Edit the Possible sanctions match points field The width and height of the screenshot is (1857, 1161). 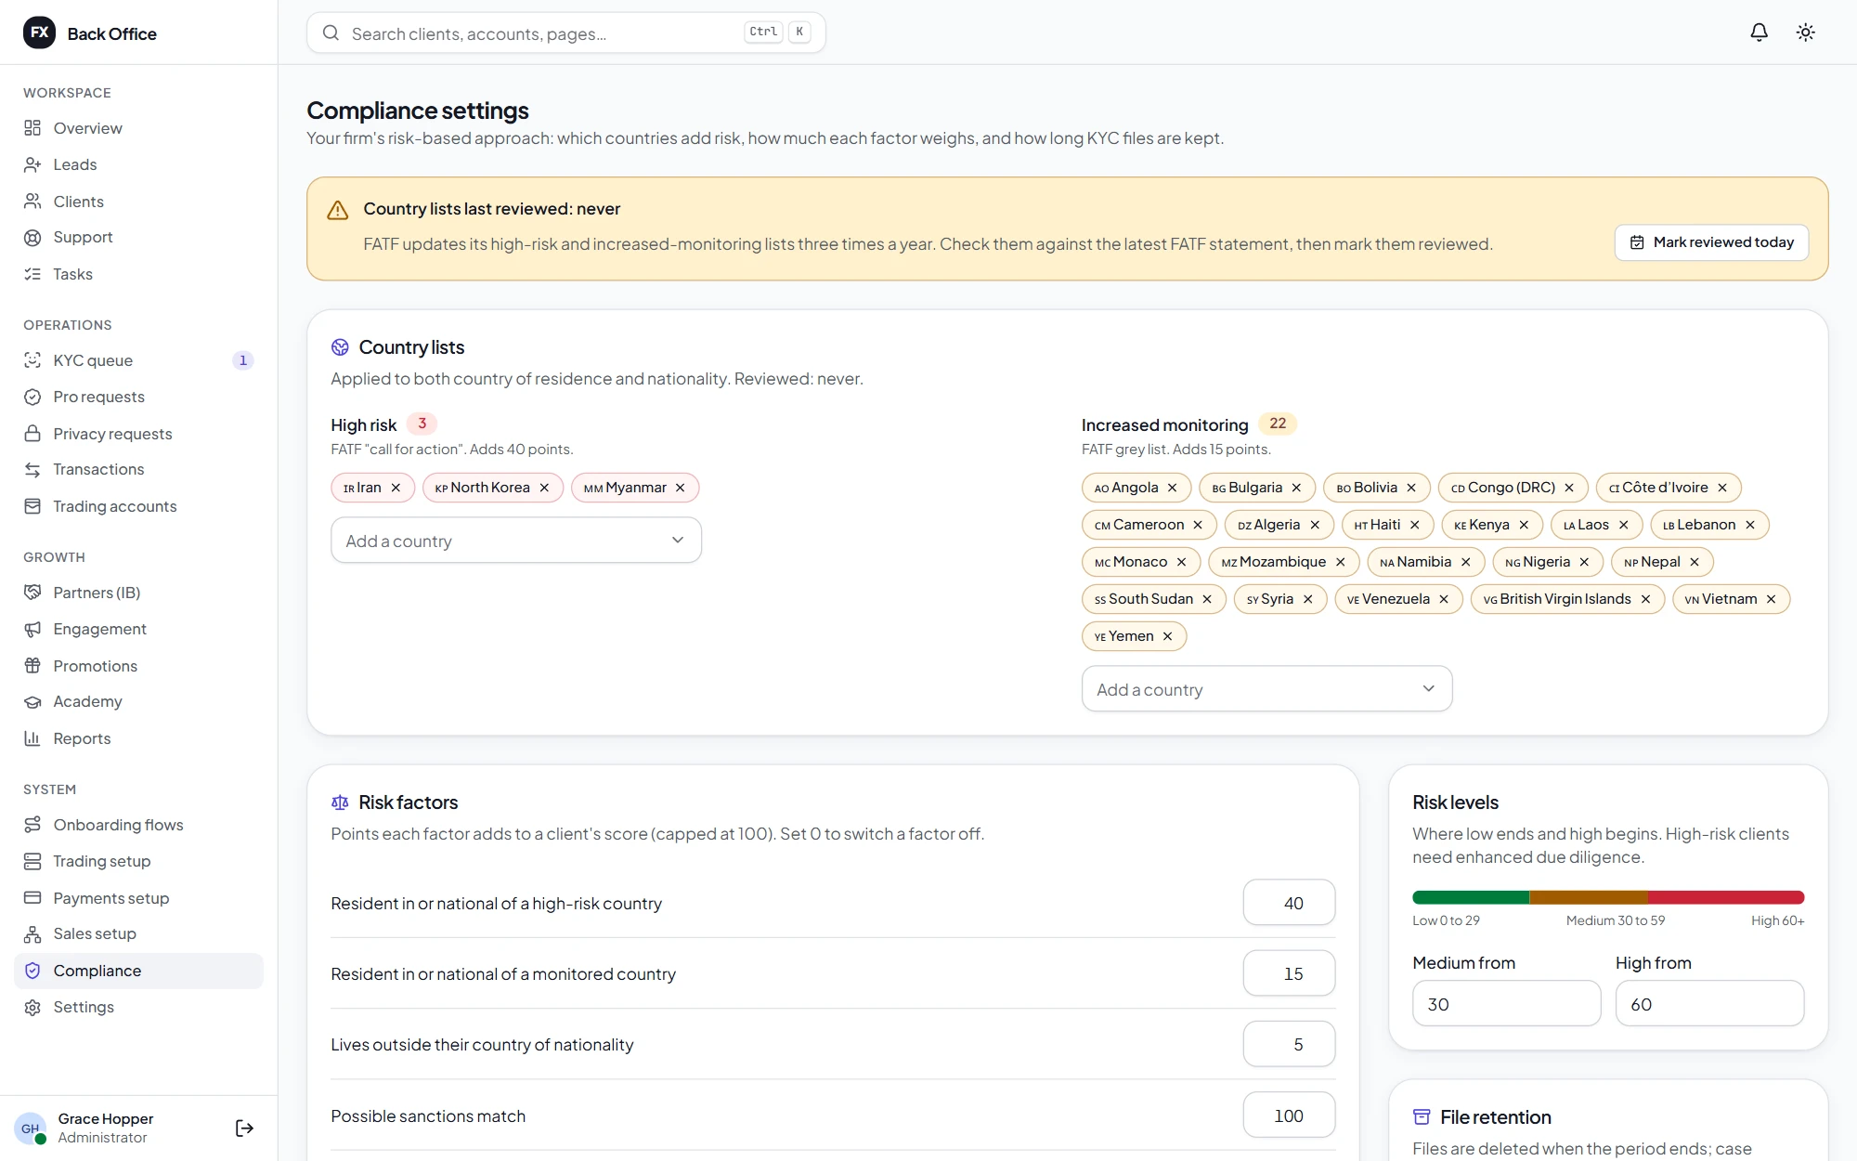tap(1289, 1115)
